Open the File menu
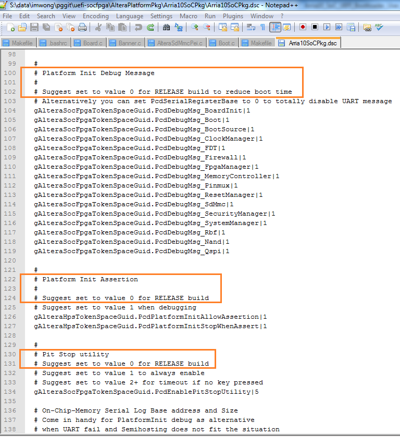Screen dimensions: 400x437 click(x=7, y=16)
